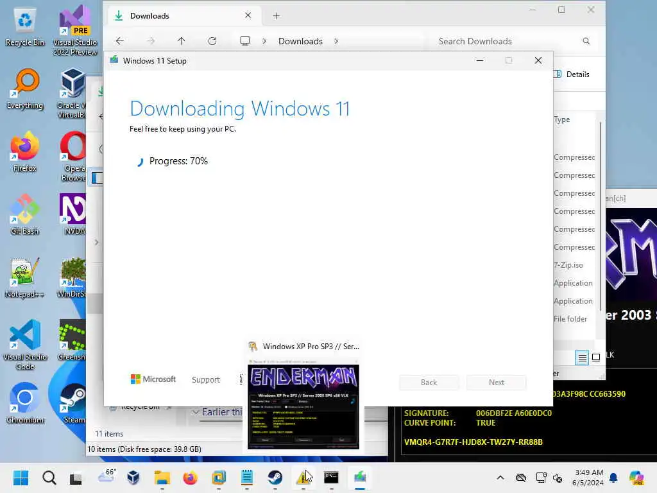Image resolution: width=657 pixels, height=493 pixels.
Task: Open Recycle Bin desktop icon
Action: (25, 27)
